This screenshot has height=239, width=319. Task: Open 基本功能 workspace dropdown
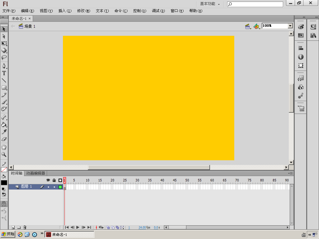[x=210, y=4]
